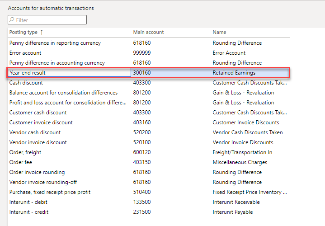
Task: Click the Name column header
Action: coord(219,32)
